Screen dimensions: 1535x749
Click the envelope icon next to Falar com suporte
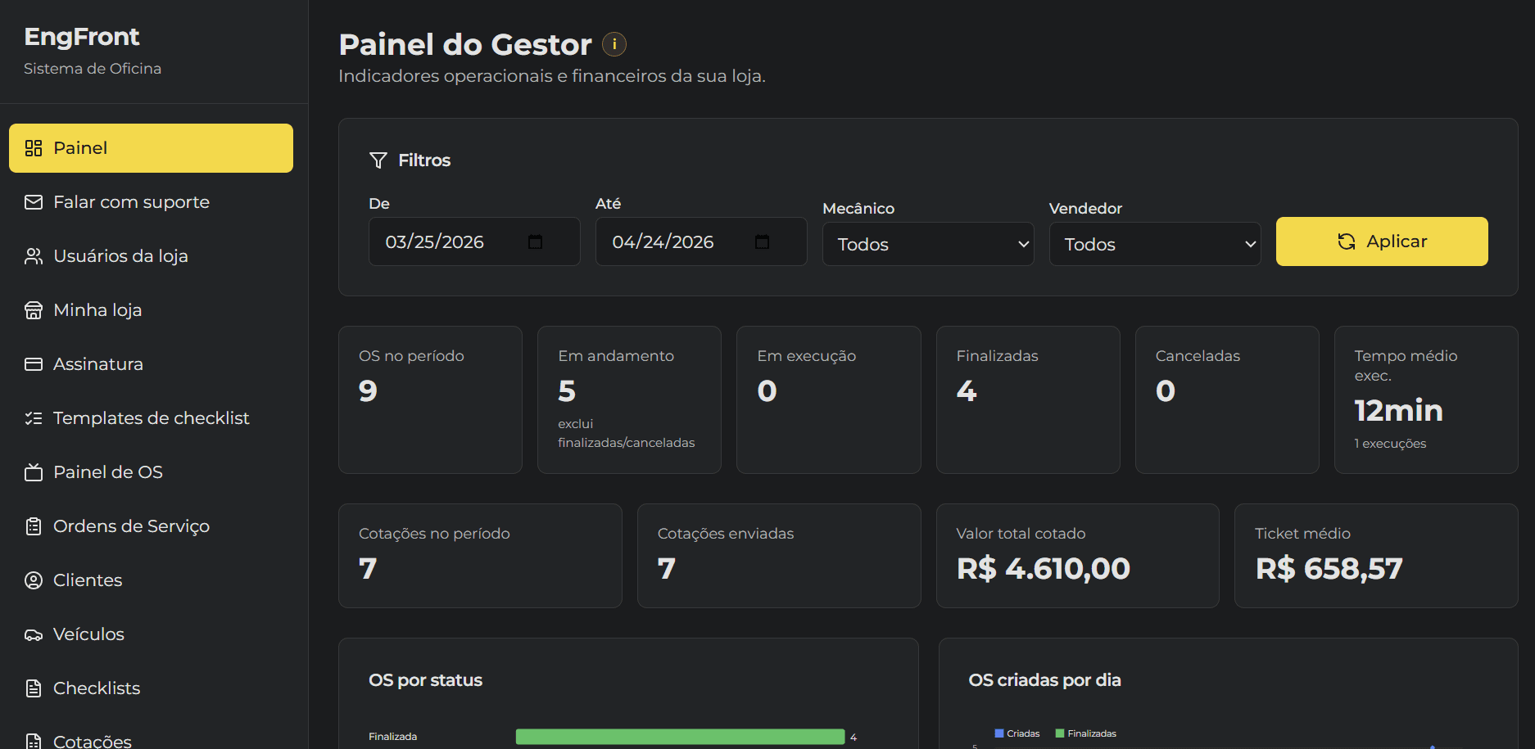[34, 201]
